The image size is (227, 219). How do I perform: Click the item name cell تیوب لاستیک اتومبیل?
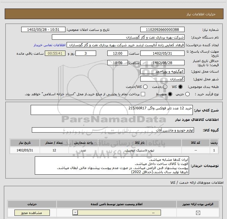pyautogui.click(x=140, y=150)
